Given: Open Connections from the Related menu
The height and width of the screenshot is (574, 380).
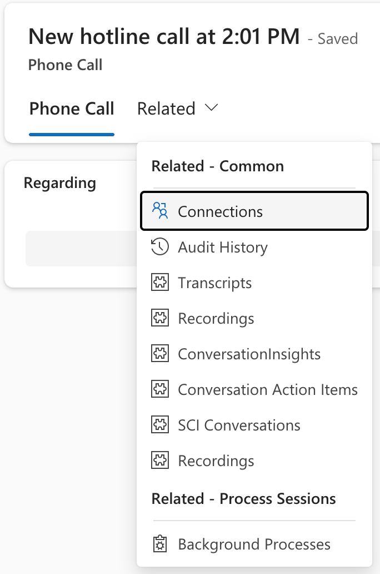Looking at the screenshot, I should (x=220, y=211).
